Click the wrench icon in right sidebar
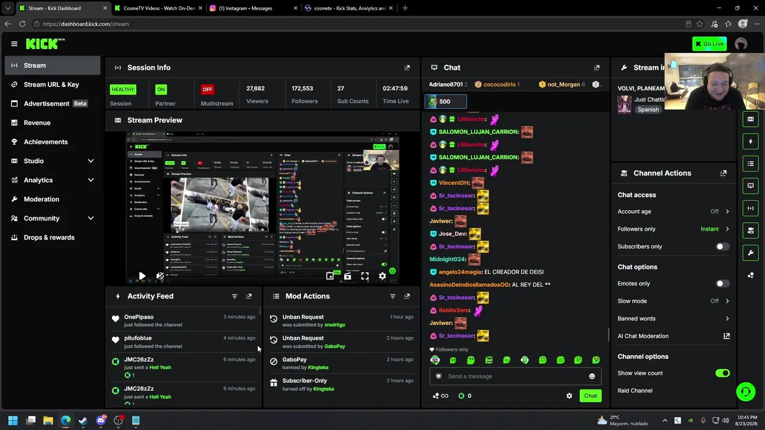 (751, 253)
